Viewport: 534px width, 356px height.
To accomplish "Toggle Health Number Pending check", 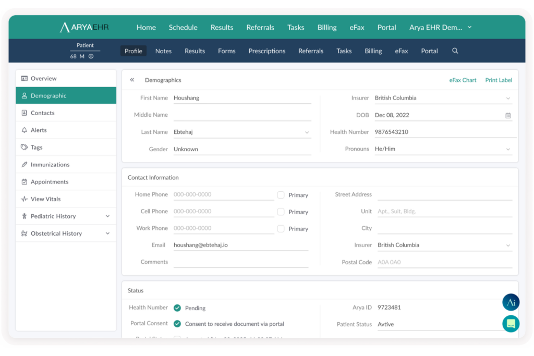I will click(177, 308).
